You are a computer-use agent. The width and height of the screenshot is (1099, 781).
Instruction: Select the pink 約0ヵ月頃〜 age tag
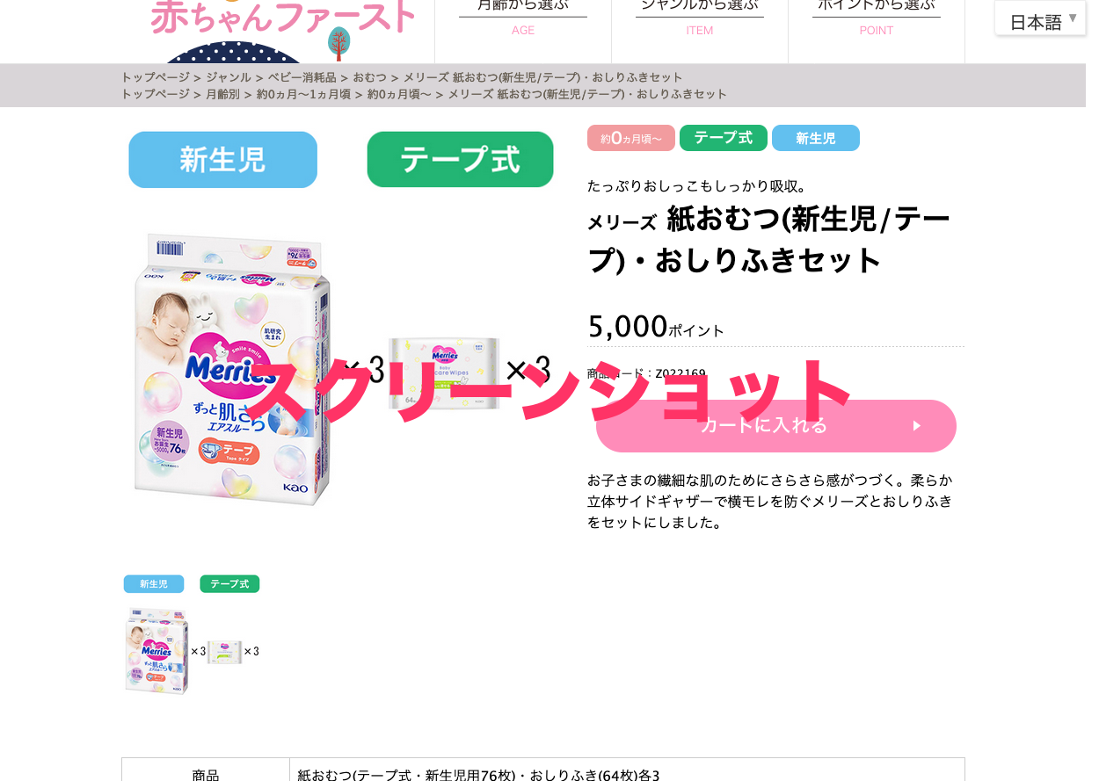[631, 138]
